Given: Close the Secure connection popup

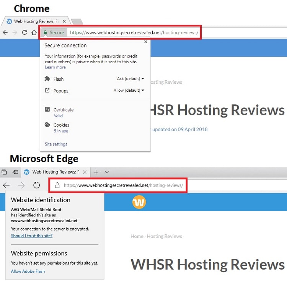Looking at the screenshot, I should [x=146, y=42].
